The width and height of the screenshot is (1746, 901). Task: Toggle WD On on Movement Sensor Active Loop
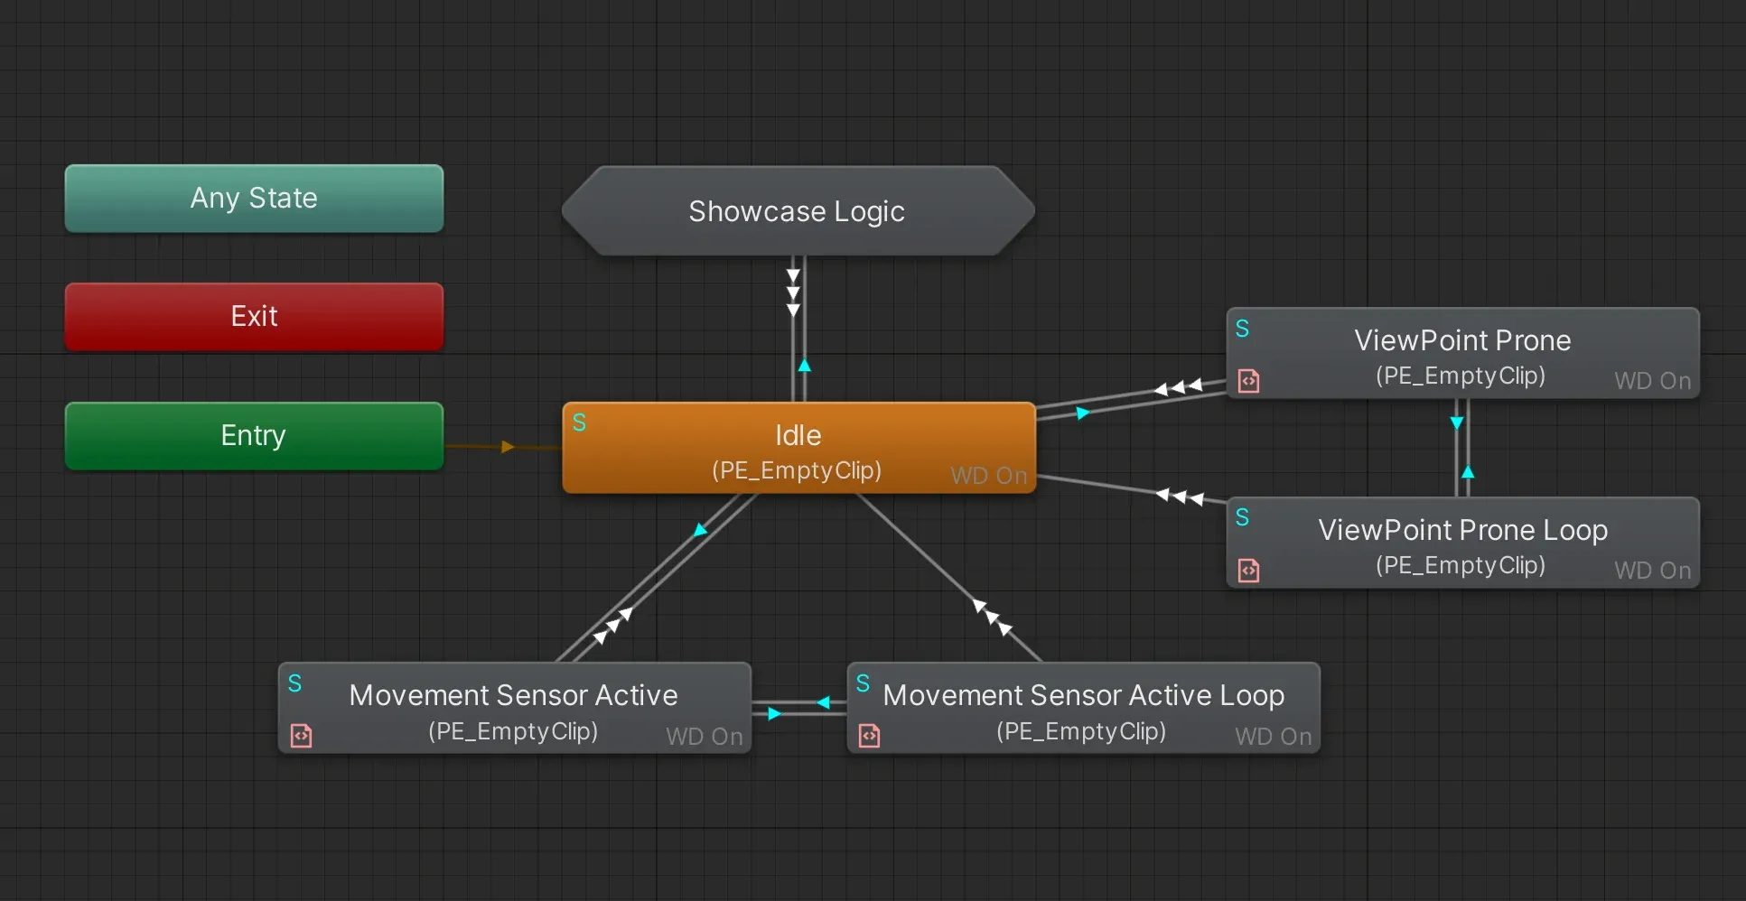click(1273, 737)
